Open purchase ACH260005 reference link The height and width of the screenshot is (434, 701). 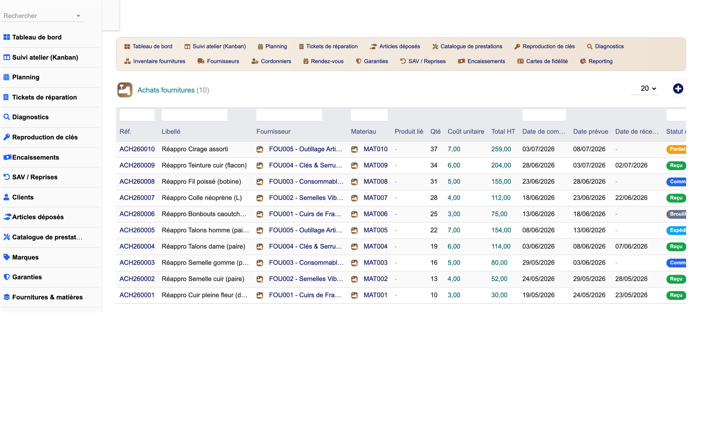(x=137, y=230)
